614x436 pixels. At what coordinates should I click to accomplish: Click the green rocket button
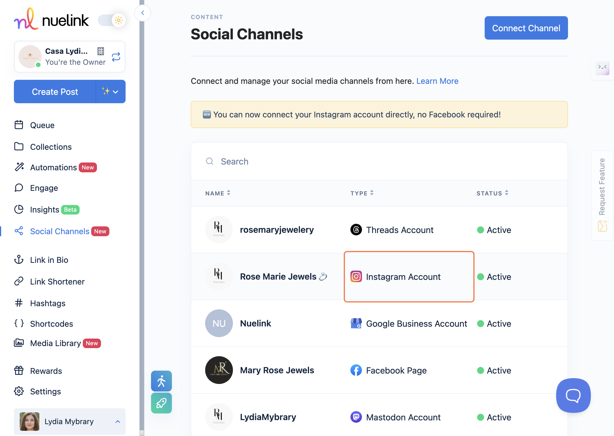(x=161, y=403)
